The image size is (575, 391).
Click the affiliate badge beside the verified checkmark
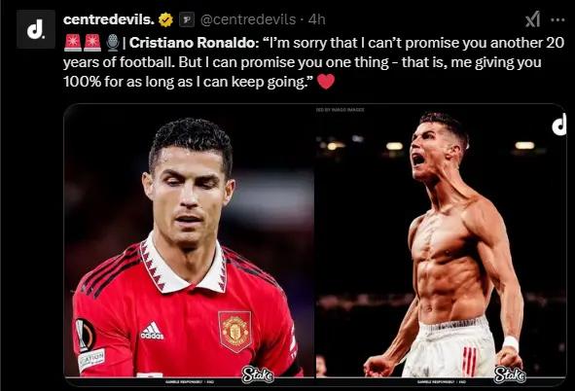pyautogui.click(x=186, y=19)
